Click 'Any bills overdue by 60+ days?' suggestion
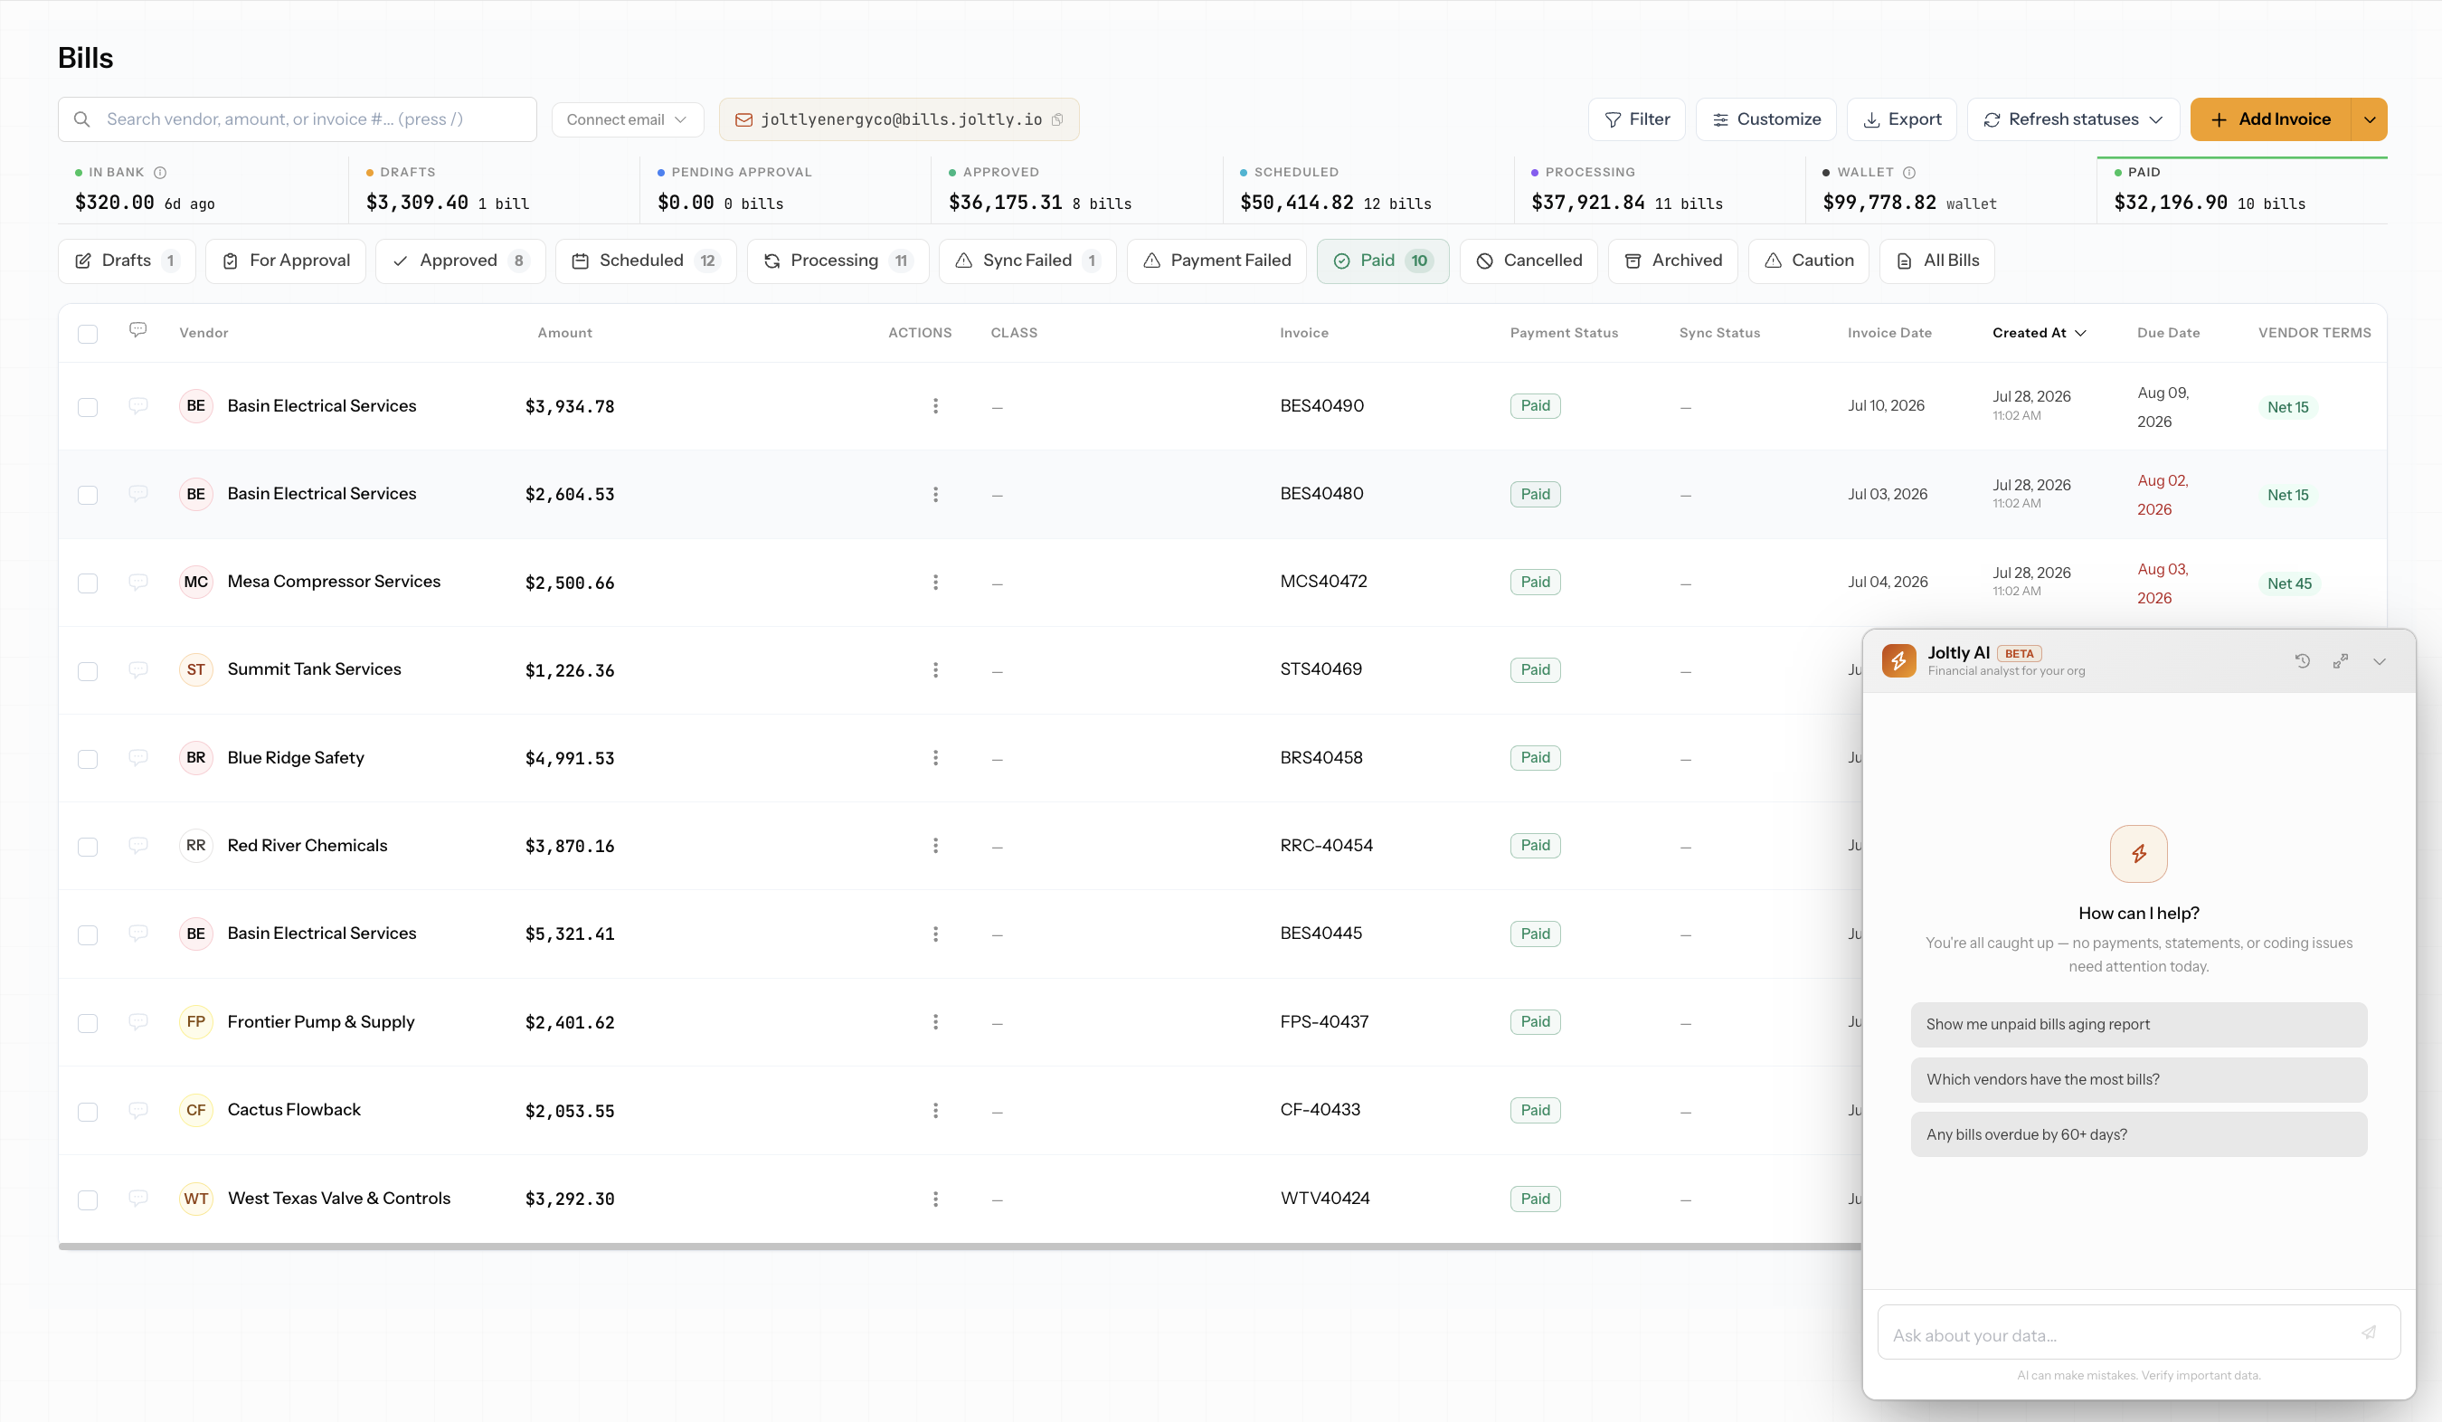The height and width of the screenshot is (1422, 2442). (x=2139, y=1134)
